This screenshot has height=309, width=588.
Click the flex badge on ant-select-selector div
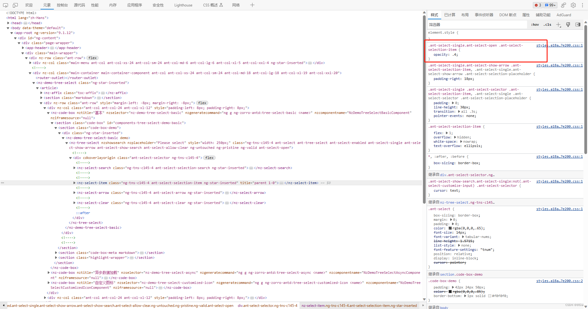point(209,158)
